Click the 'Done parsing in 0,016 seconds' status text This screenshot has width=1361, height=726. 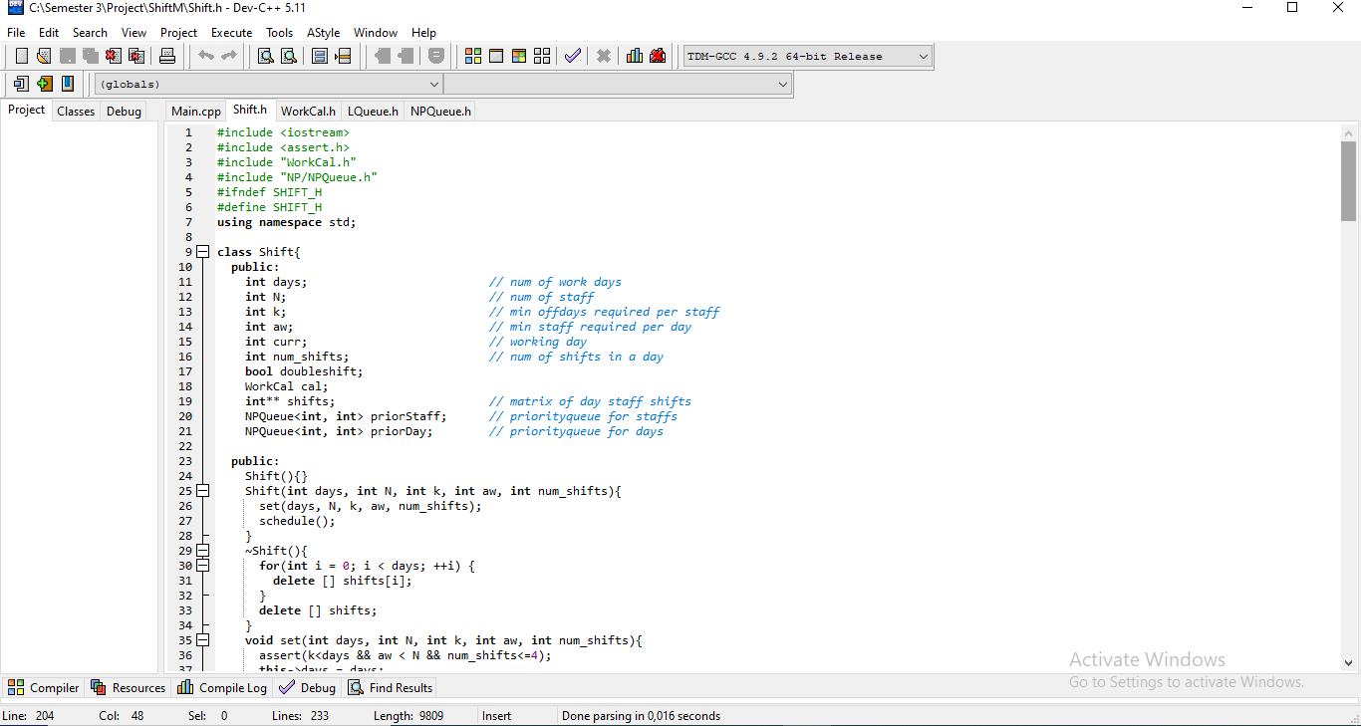point(641,715)
